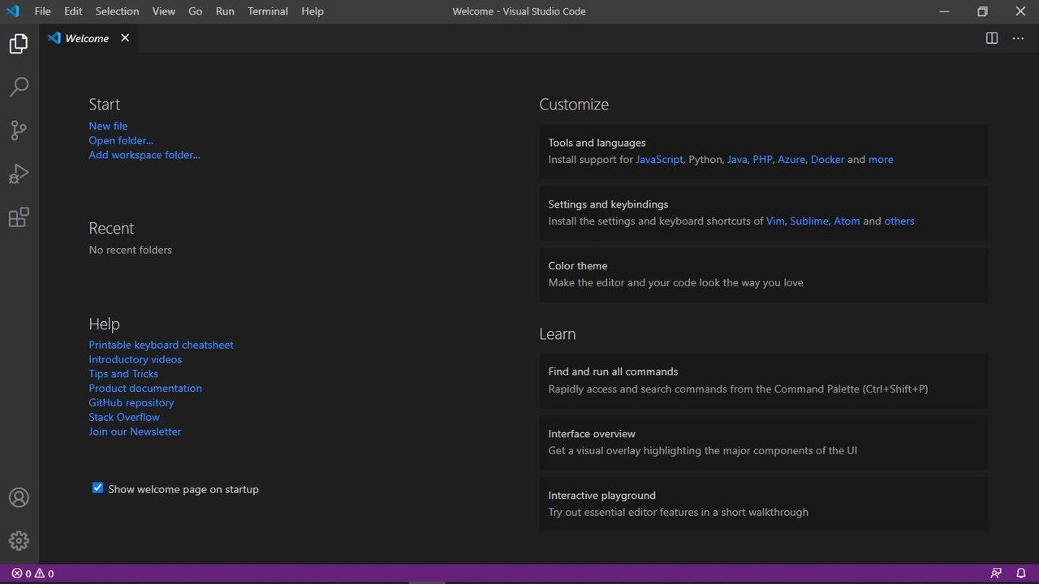This screenshot has width=1039, height=584.
Task: Click the New file link
Action: tap(108, 126)
